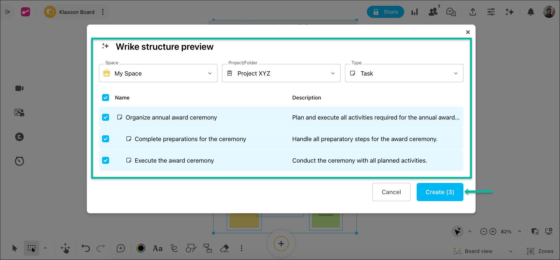
Task: Open Klaxoon Board three-dot menu
Action: [103, 12]
